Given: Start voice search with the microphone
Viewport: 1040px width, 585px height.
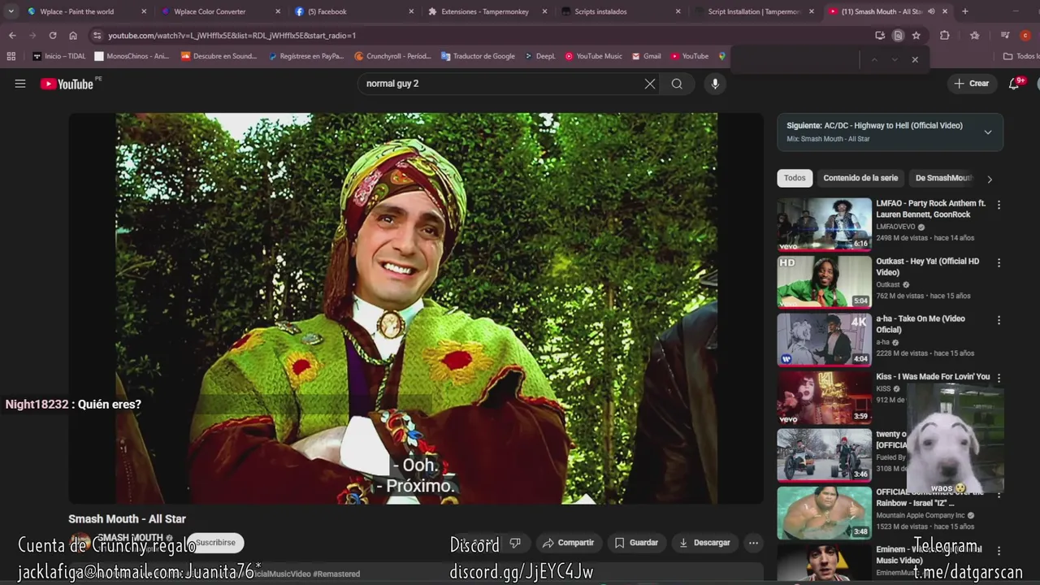Looking at the screenshot, I should tap(715, 84).
